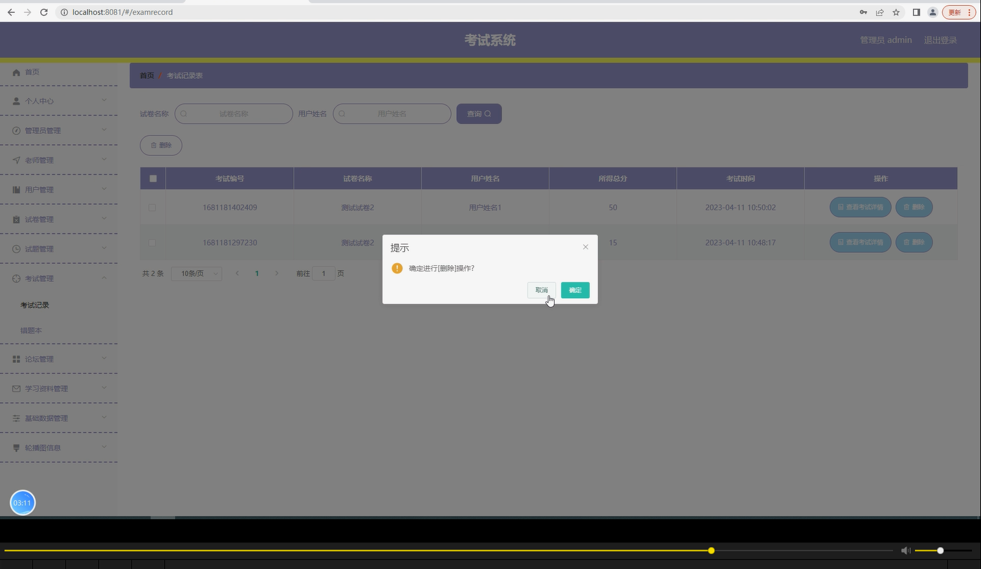Toggle the browser side panel icon
The image size is (981, 569).
click(x=916, y=12)
